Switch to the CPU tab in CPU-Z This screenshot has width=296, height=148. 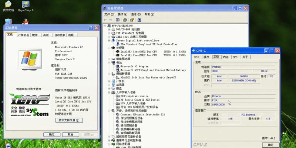point(196,57)
